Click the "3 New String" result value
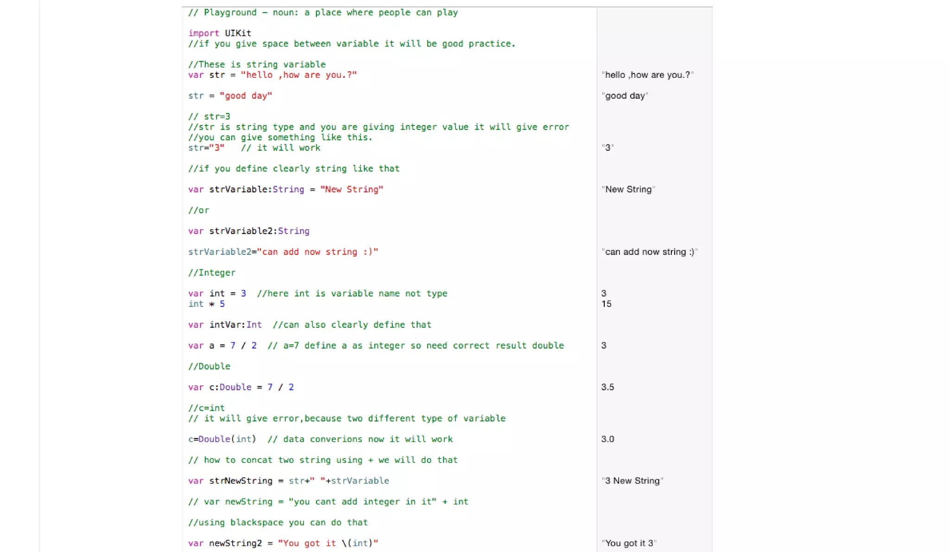Image resolution: width=949 pixels, height=552 pixels. coord(632,481)
